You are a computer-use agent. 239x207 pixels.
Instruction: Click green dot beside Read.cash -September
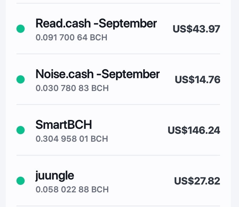(x=21, y=29)
